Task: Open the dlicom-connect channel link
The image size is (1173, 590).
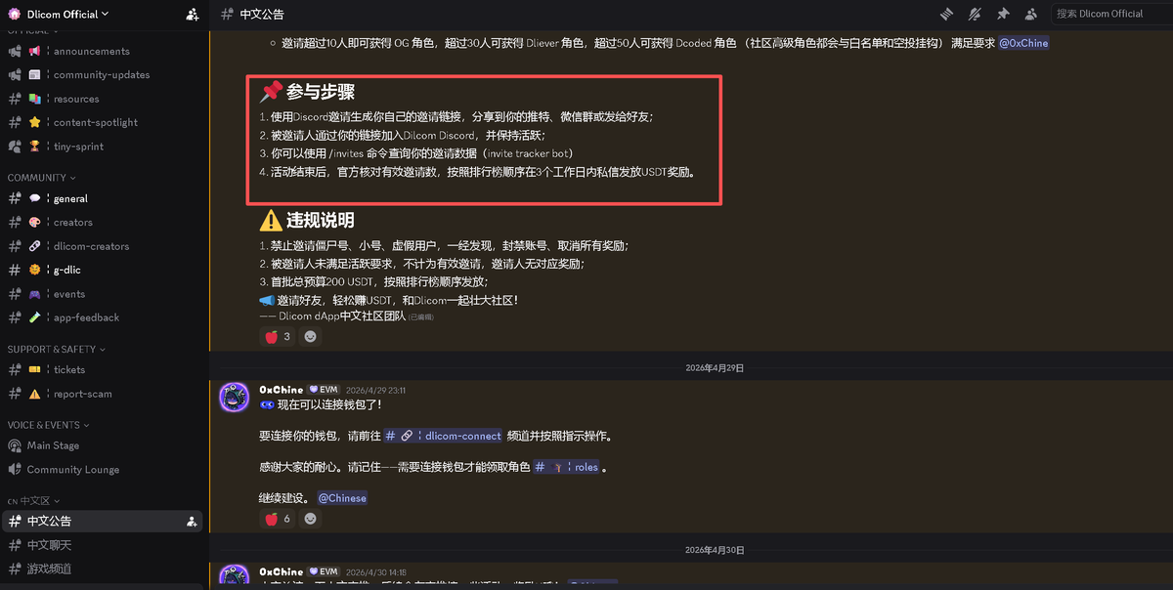Action: 444,436
